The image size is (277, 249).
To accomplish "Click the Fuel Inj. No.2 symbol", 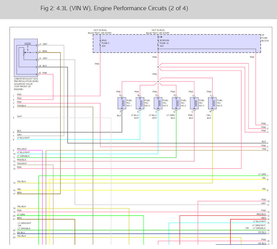I will pyautogui.click(x=176, y=103).
